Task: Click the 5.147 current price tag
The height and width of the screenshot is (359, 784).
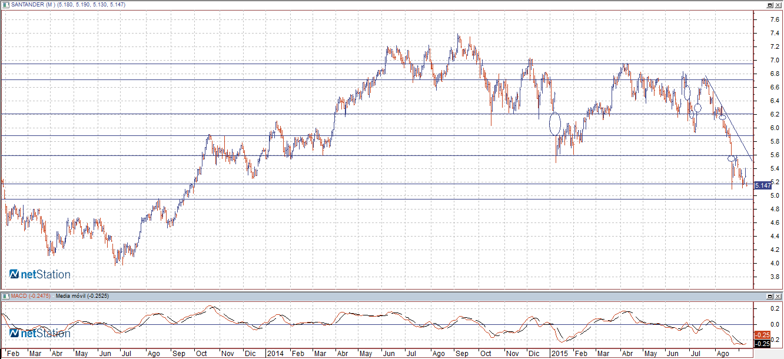Action: [762, 185]
